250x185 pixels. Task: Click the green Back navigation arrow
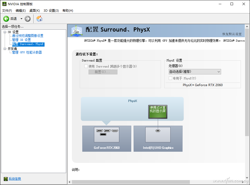pos(6,18)
